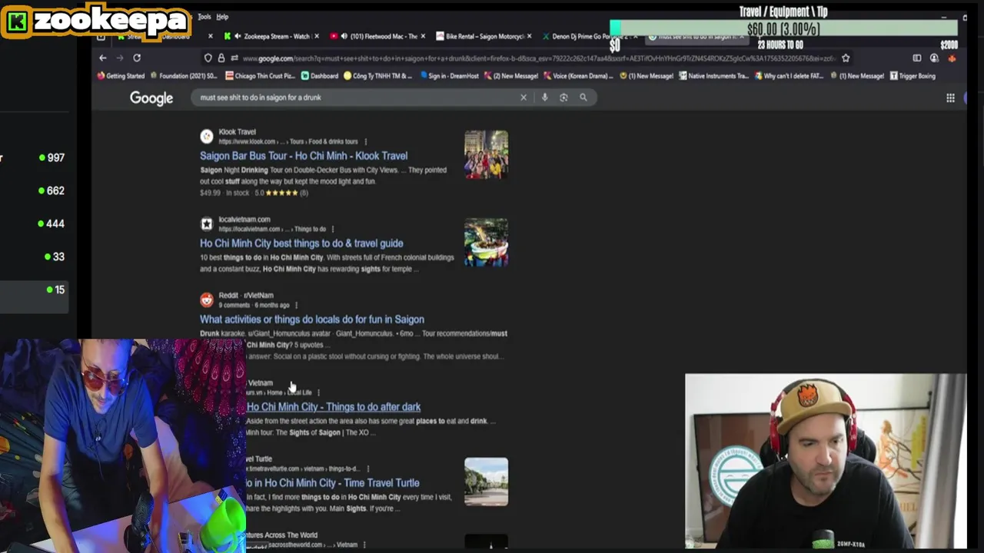Click the localvietnam.com site favicon
Screen dimensions: 984x553
pyautogui.click(x=207, y=224)
